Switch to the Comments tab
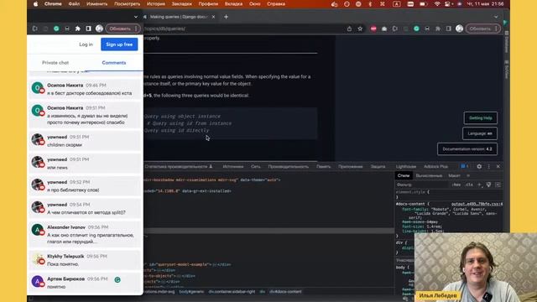The width and height of the screenshot is (537, 302). pos(114,63)
